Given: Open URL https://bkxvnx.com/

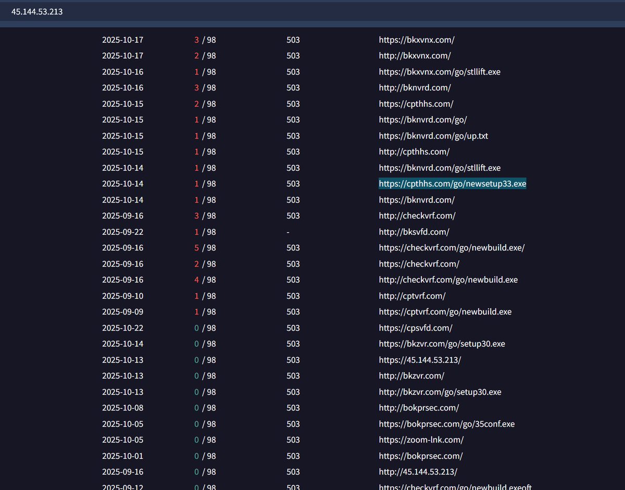Looking at the screenshot, I should (417, 40).
